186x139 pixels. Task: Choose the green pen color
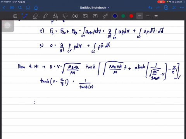[123, 16]
